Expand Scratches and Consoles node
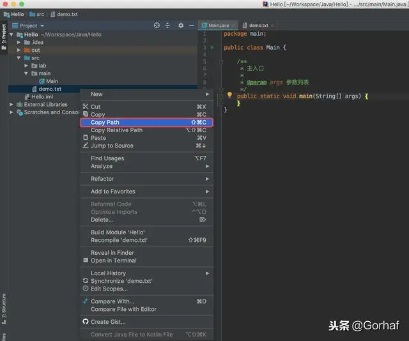Image resolution: width=409 pixels, height=341 pixels. click(12, 112)
